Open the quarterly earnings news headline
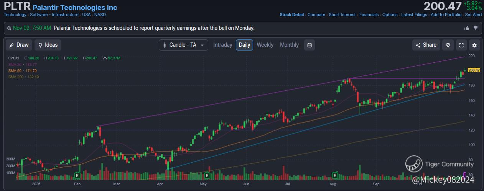The image size is (484, 191). coord(154,28)
